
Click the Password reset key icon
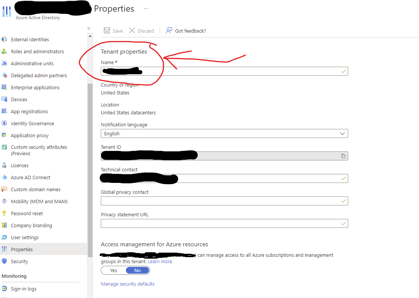(x=4, y=213)
